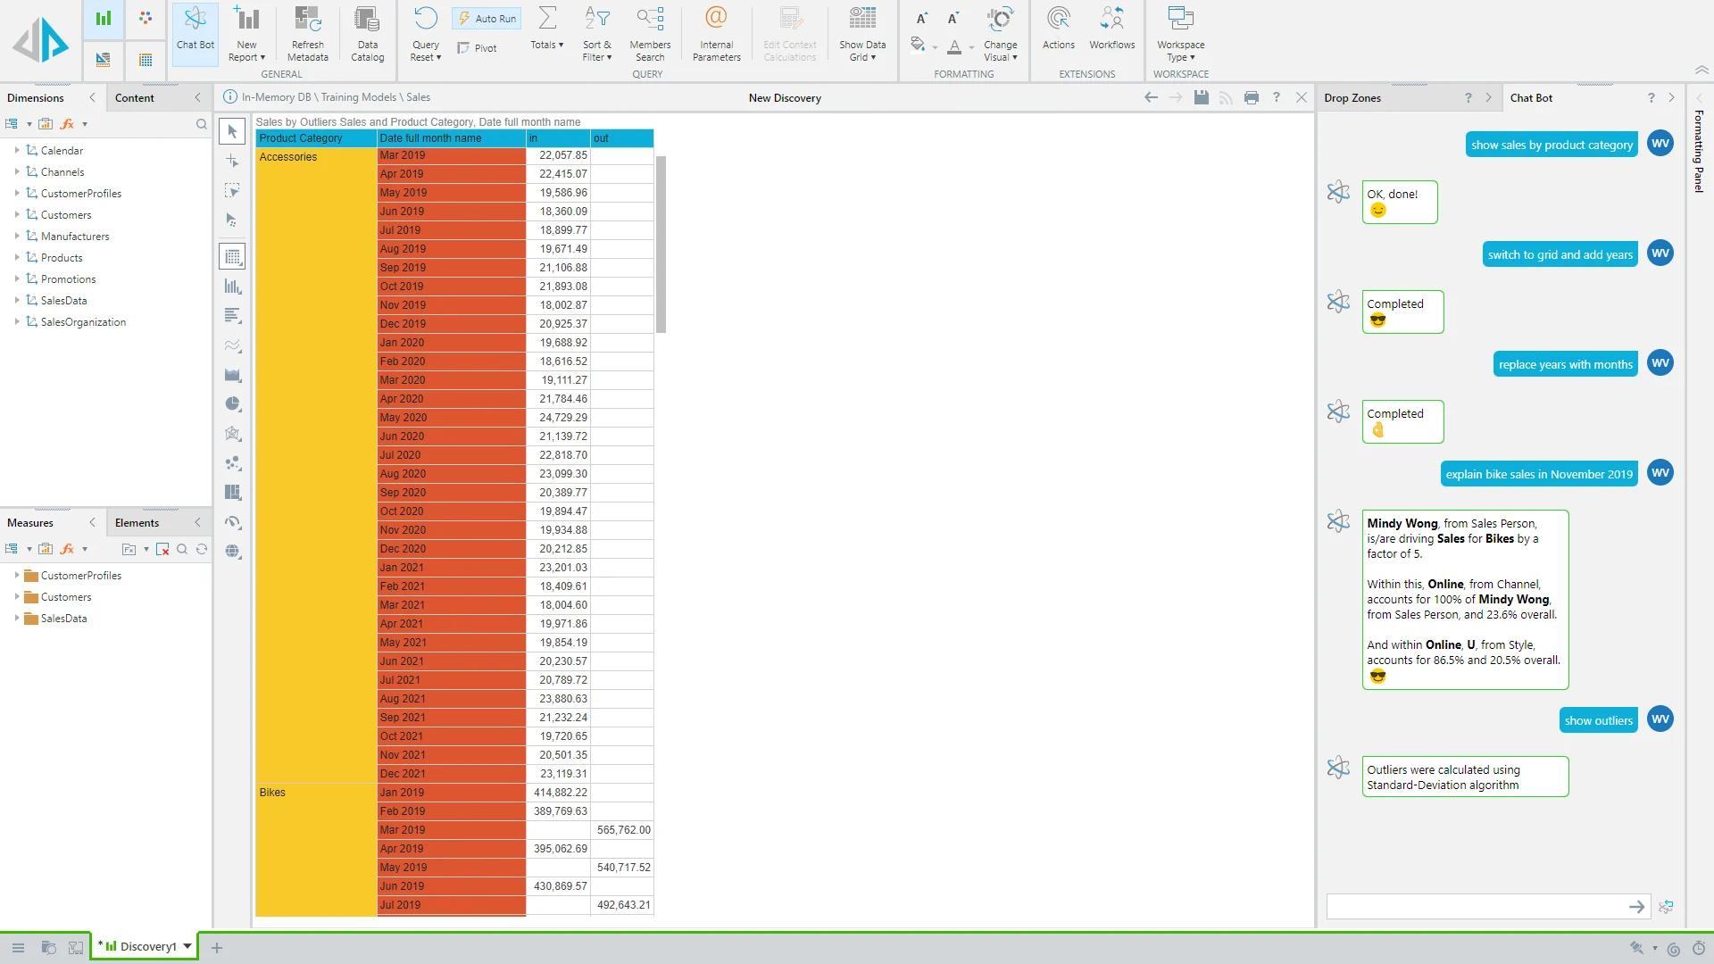The image size is (1714, 964).
Task: Pick the column chart visualization type
Action: pos(233,287)
